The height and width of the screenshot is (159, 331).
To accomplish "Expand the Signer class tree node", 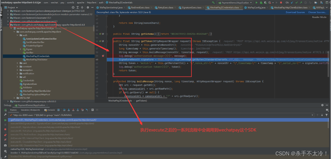I will coord(21,49).
